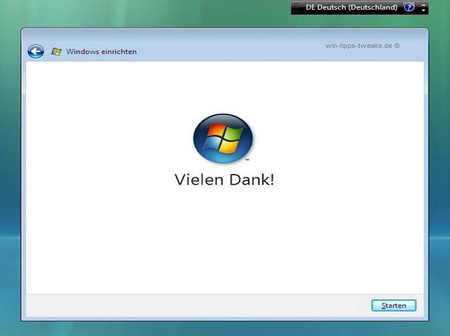Click the "Vielen Dank!" text
Image resolution: width=450 pixels, height=336 pixels.
(224, 180)
